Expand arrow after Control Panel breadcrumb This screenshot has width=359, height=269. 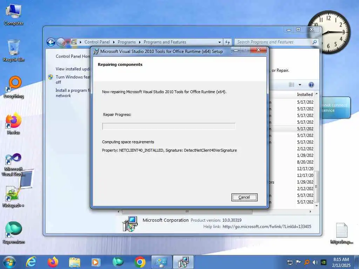point(114,42)
